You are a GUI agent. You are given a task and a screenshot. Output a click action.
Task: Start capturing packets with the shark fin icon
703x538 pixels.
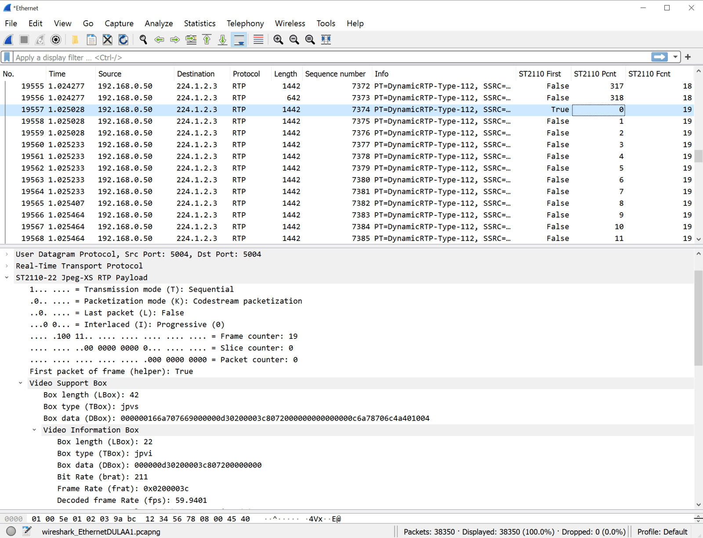(x=8, y=40)
